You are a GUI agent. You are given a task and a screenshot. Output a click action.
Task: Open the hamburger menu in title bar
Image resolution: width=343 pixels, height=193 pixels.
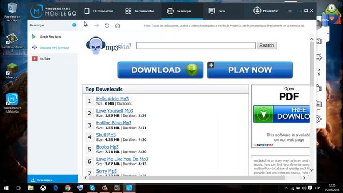290,11
